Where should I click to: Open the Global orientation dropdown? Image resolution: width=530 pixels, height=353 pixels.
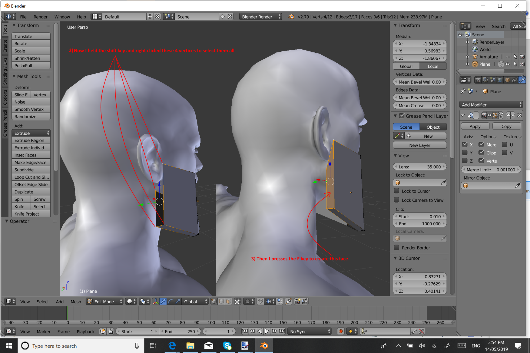tap(195, 301)
